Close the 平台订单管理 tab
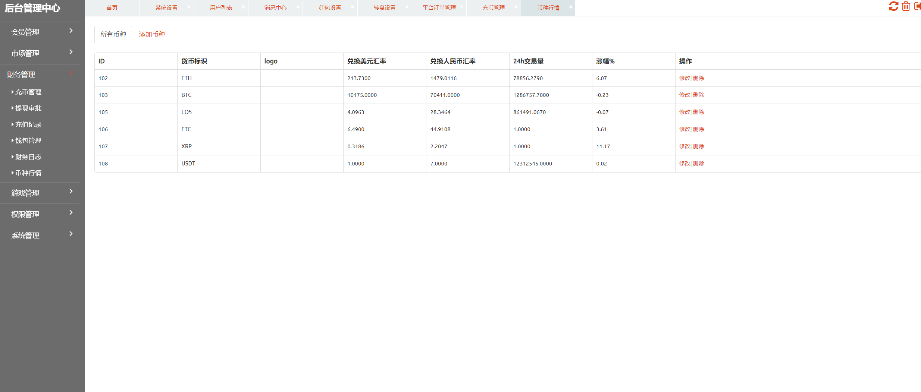Viewport: 921px width, 392px height. coord(461,7)
